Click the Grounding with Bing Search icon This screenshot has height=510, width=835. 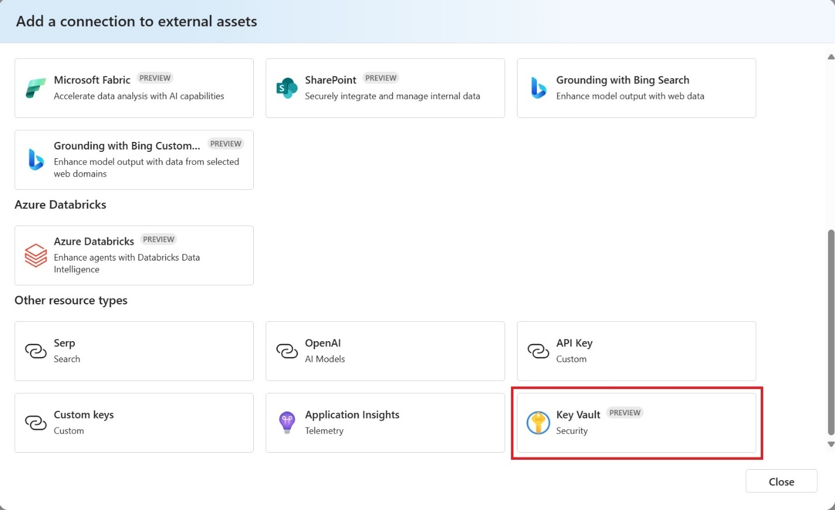(x=537, y=88)
